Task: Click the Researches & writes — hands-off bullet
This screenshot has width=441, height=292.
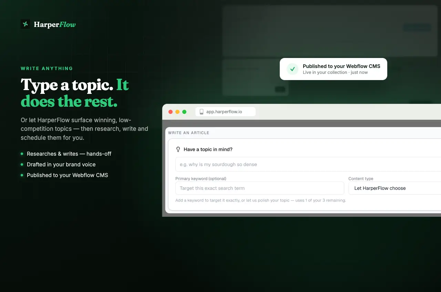Action: click(x=69, y=154)
